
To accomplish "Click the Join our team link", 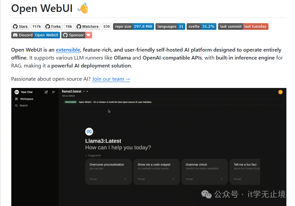I will pos(111,79).
